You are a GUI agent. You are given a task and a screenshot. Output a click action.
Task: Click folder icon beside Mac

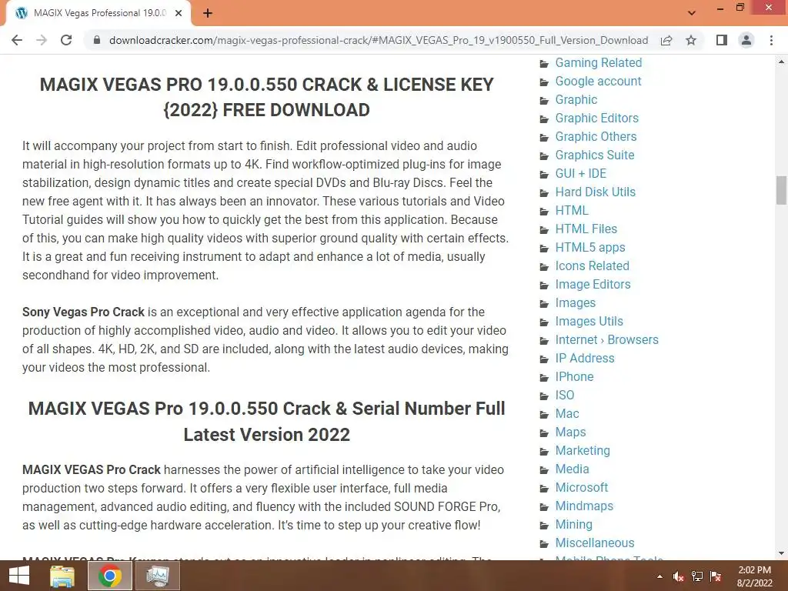tap(544, 415)
